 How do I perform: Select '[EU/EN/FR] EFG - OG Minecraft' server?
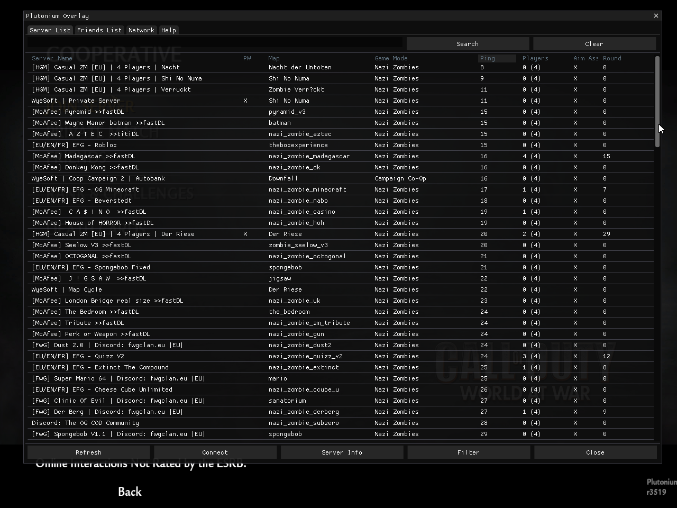[x=341, y=189]
